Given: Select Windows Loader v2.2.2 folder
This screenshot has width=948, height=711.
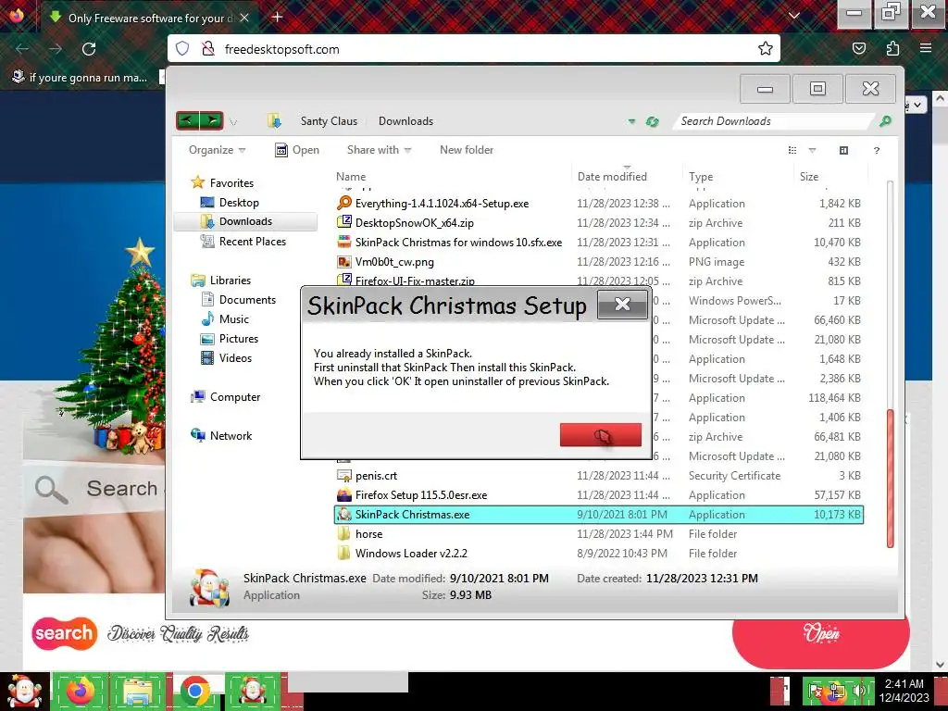Looking at the screenshot, I should click(402, 554).
